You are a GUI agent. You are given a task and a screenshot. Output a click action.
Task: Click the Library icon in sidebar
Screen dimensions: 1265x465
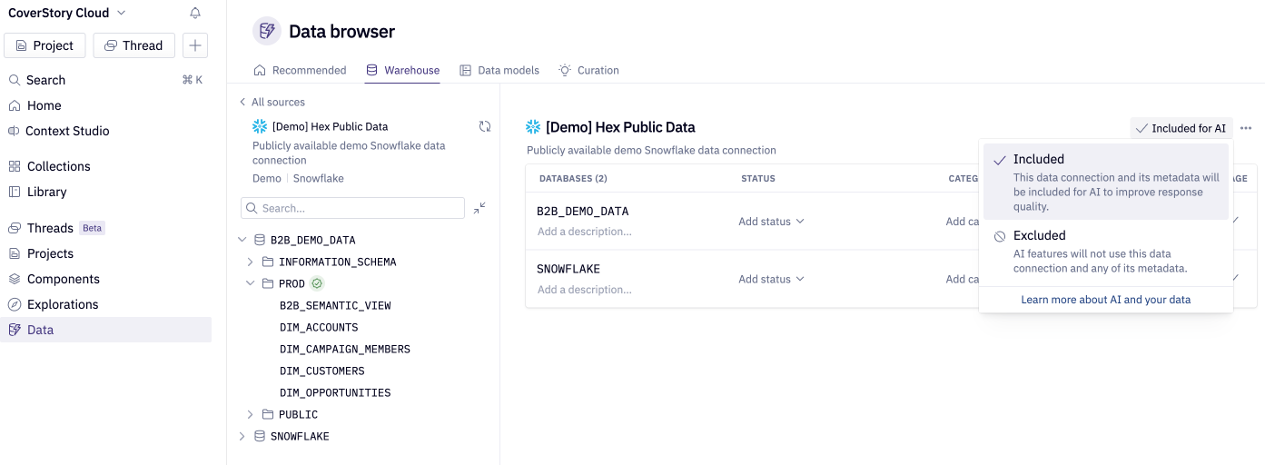tap(15, 192)
